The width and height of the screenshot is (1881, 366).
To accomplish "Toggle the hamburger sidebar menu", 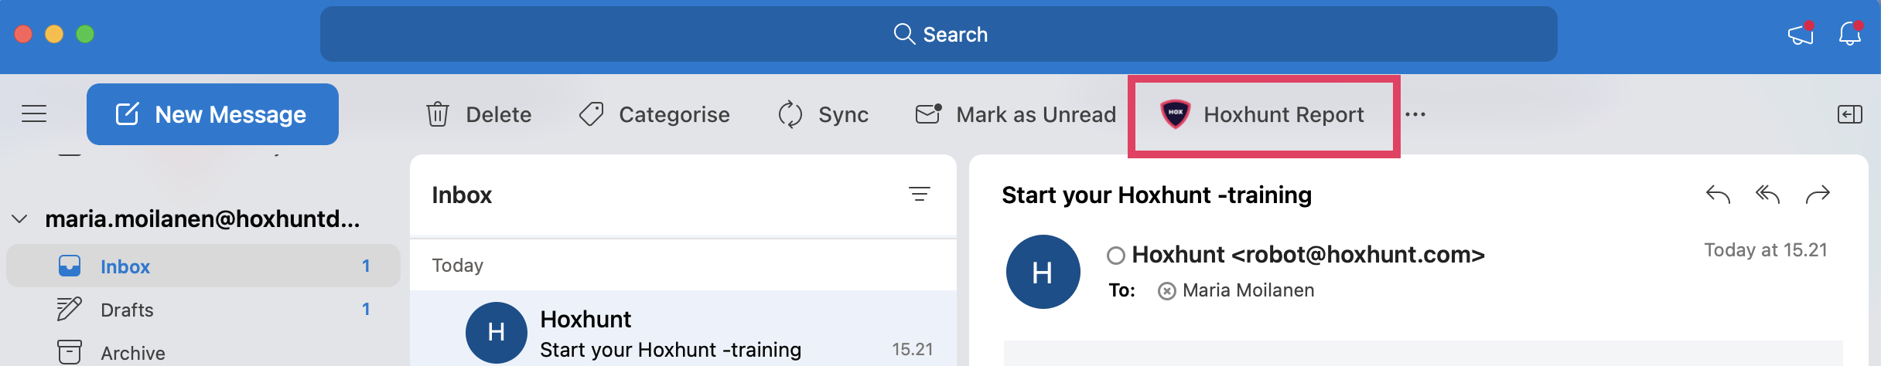I will (x=34, y=114).
